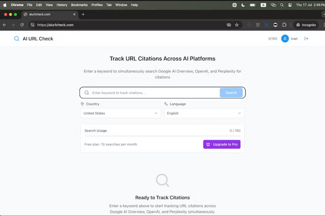Open the Tab menu

coord(109,5)
